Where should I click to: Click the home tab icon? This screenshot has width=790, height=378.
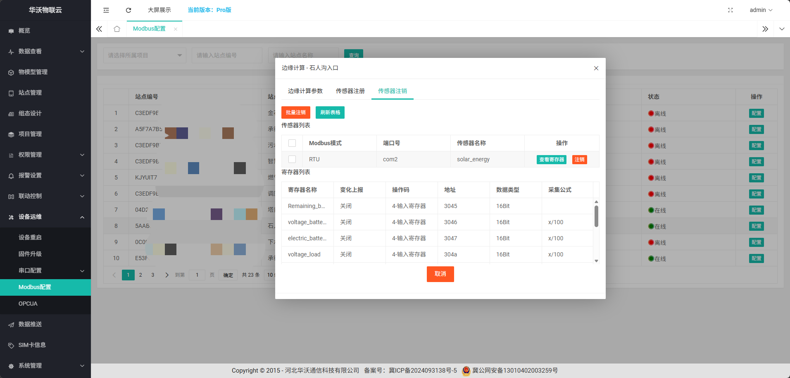(117, 29)
